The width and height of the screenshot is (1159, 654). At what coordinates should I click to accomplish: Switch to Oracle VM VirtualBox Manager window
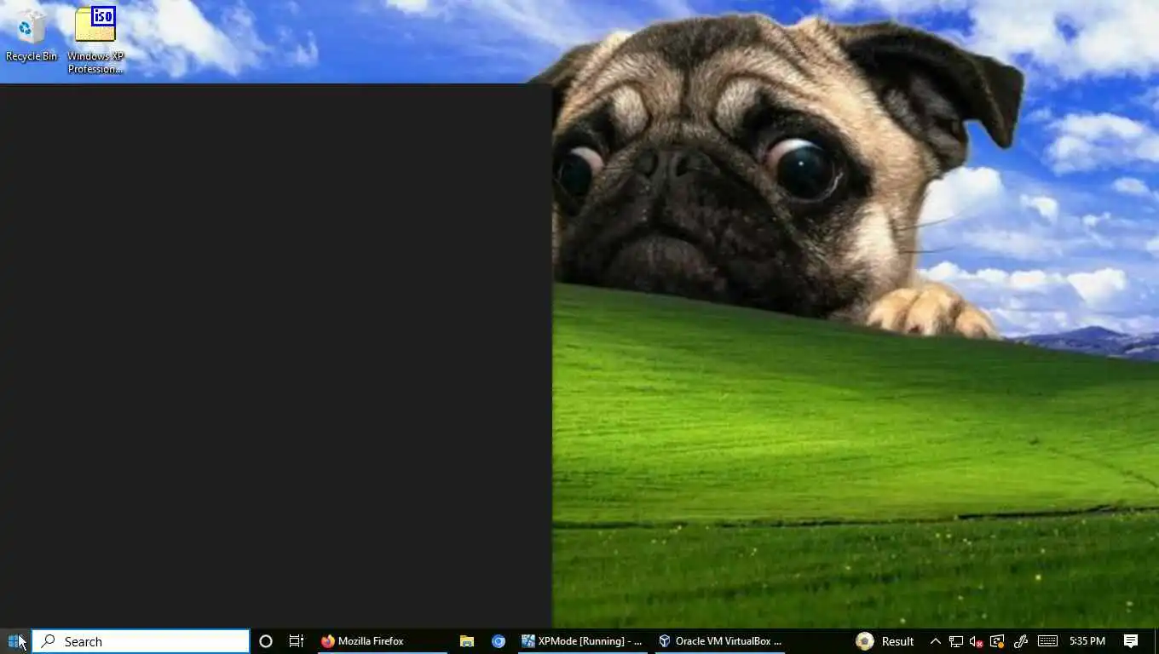pos(720,641)
